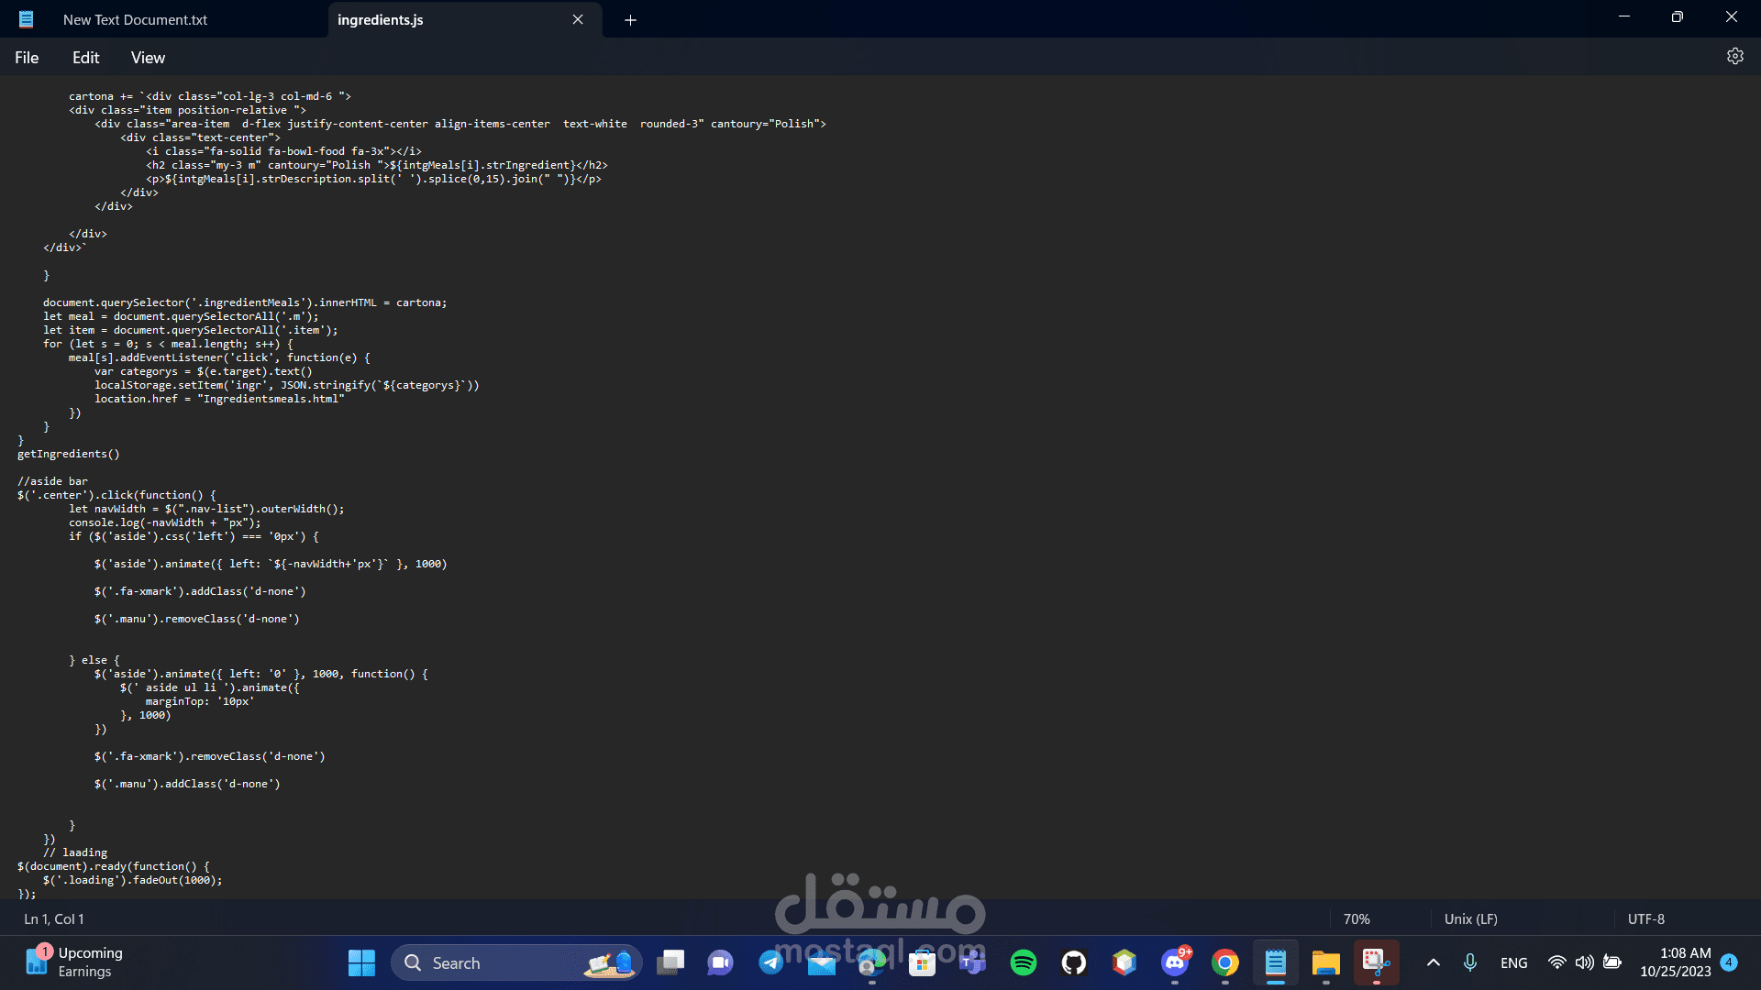Click the Unix (LF) line ending indicator
The height and width of the screenshot is (990, 1761).
click(x=1470, y=918)
